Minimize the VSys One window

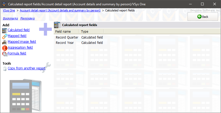click(190, 4)
